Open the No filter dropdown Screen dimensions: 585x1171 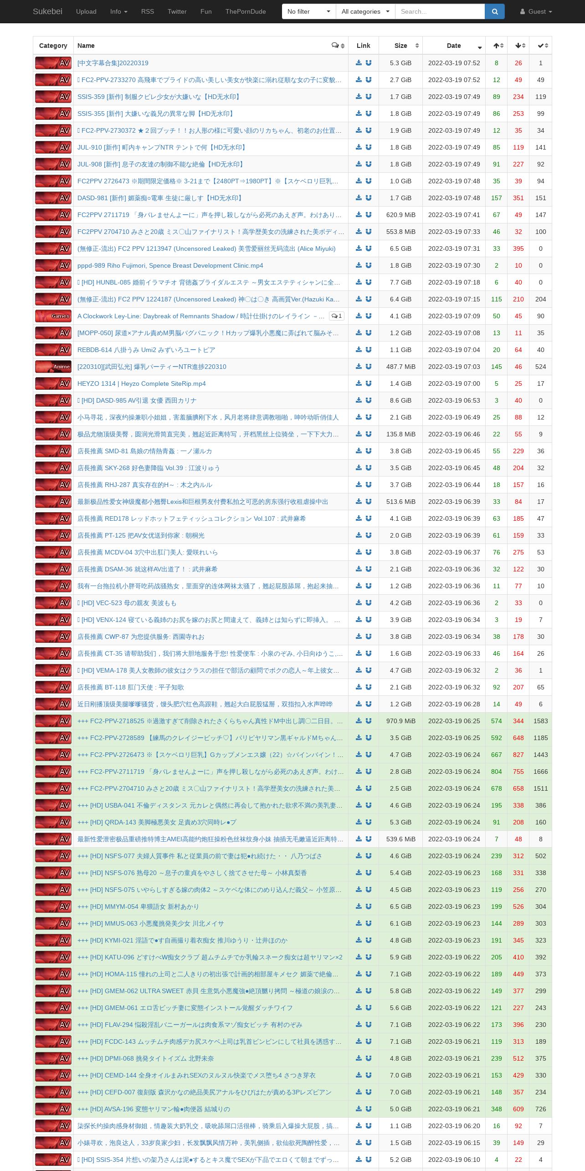pos(309,11)
